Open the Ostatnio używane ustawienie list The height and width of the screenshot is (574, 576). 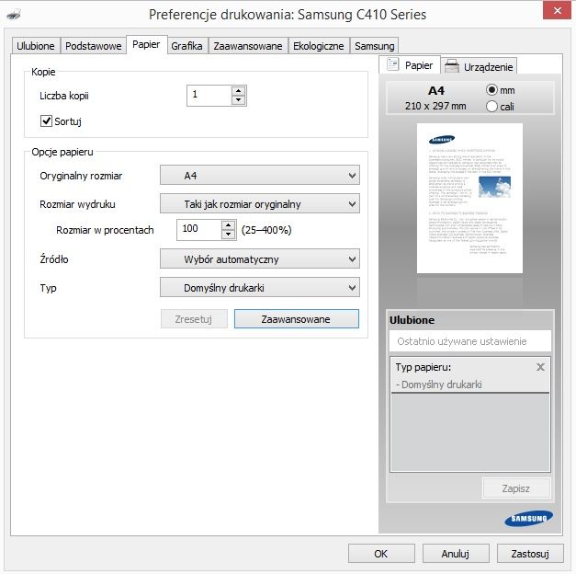click(x=470, y=341)
